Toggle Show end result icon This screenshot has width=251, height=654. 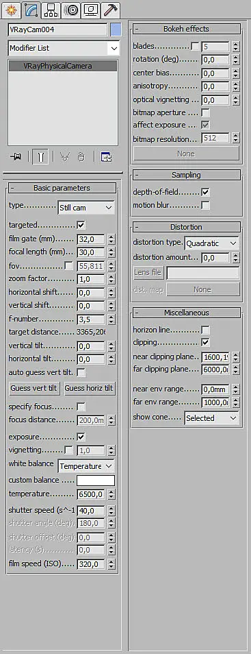41,157
